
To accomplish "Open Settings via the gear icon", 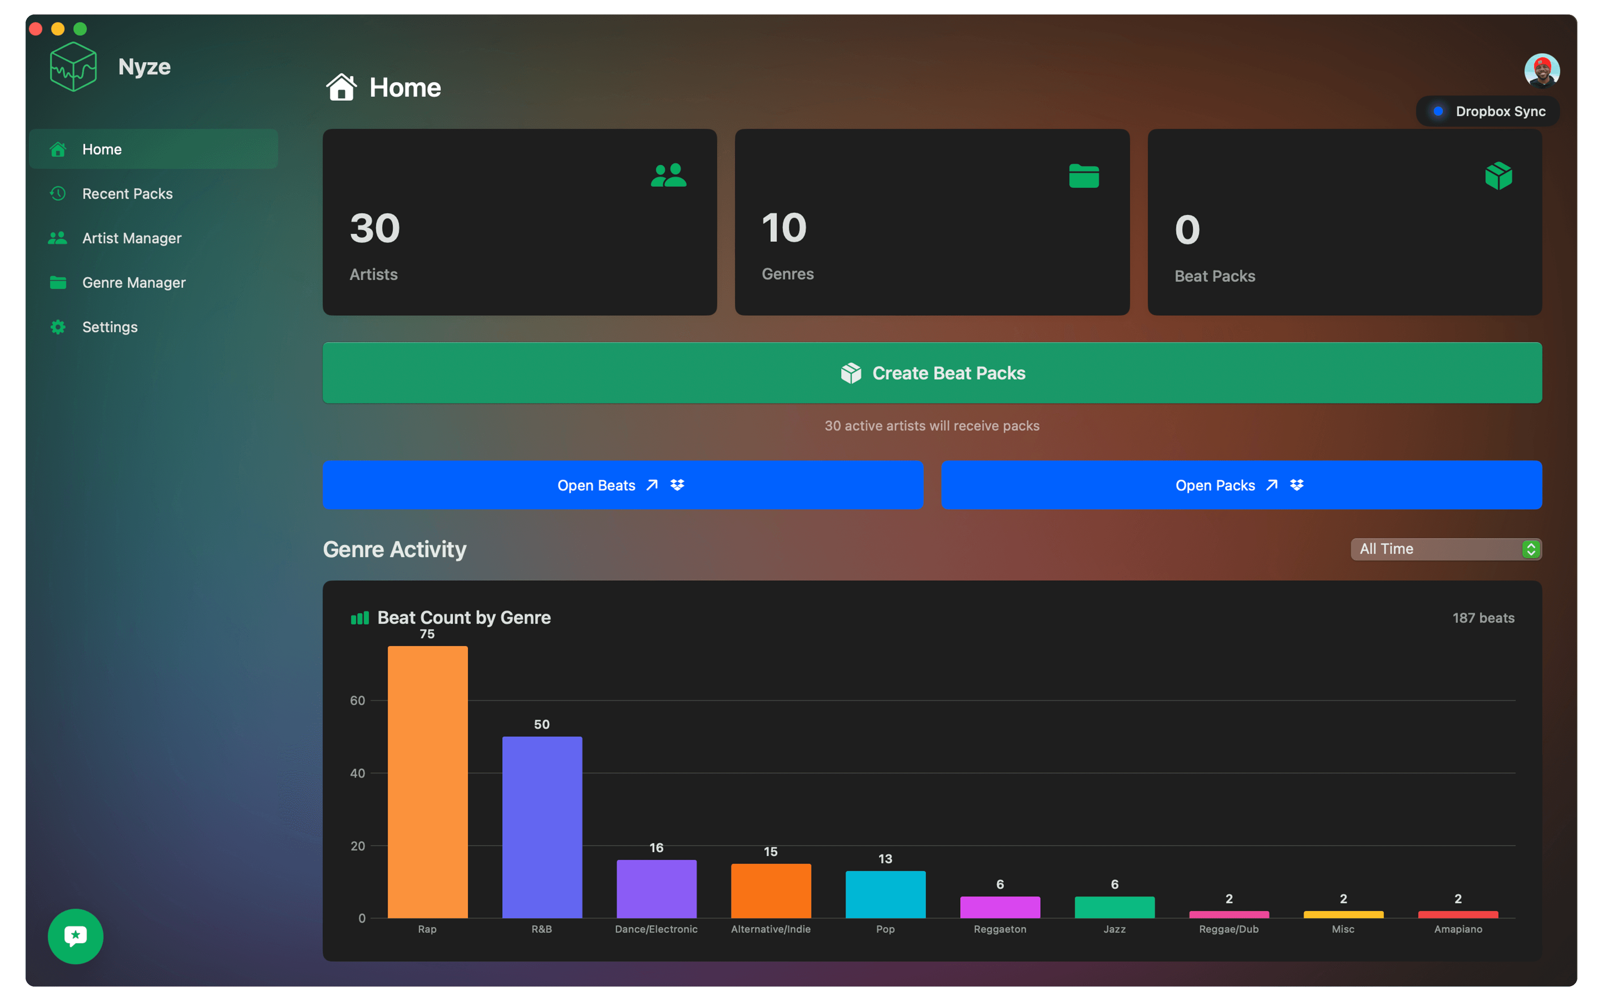I will pyautogui.click(x=57, y=326).
